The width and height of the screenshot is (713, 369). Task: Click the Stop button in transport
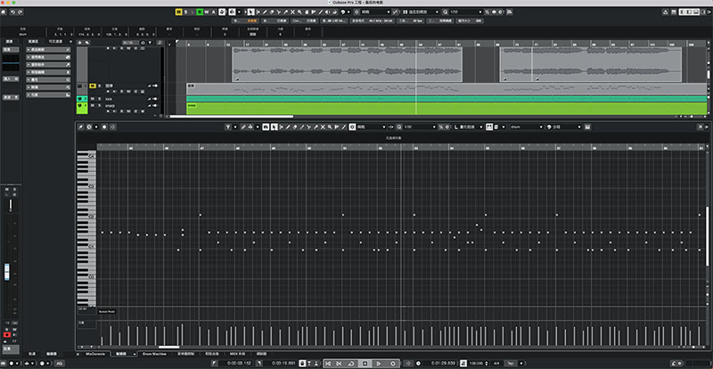tap(365, 363)
